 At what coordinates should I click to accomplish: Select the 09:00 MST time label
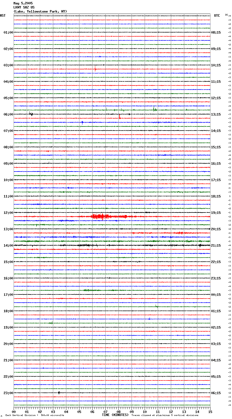8,164
